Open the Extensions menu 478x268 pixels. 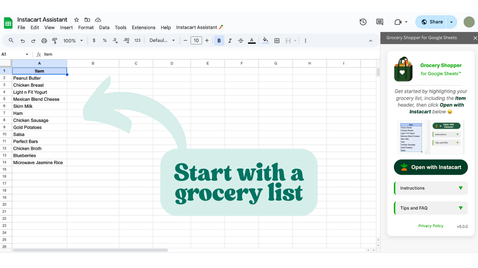143,27
